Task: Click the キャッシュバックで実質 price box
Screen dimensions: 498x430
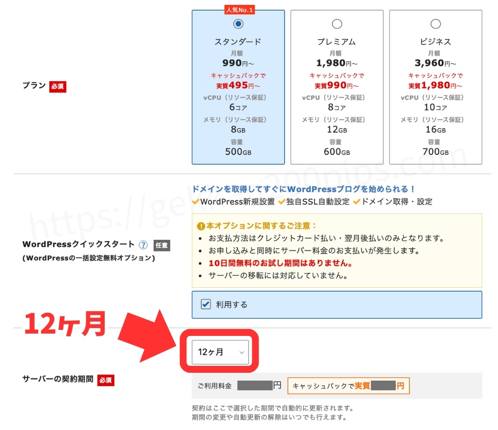Action: (349, 386)
